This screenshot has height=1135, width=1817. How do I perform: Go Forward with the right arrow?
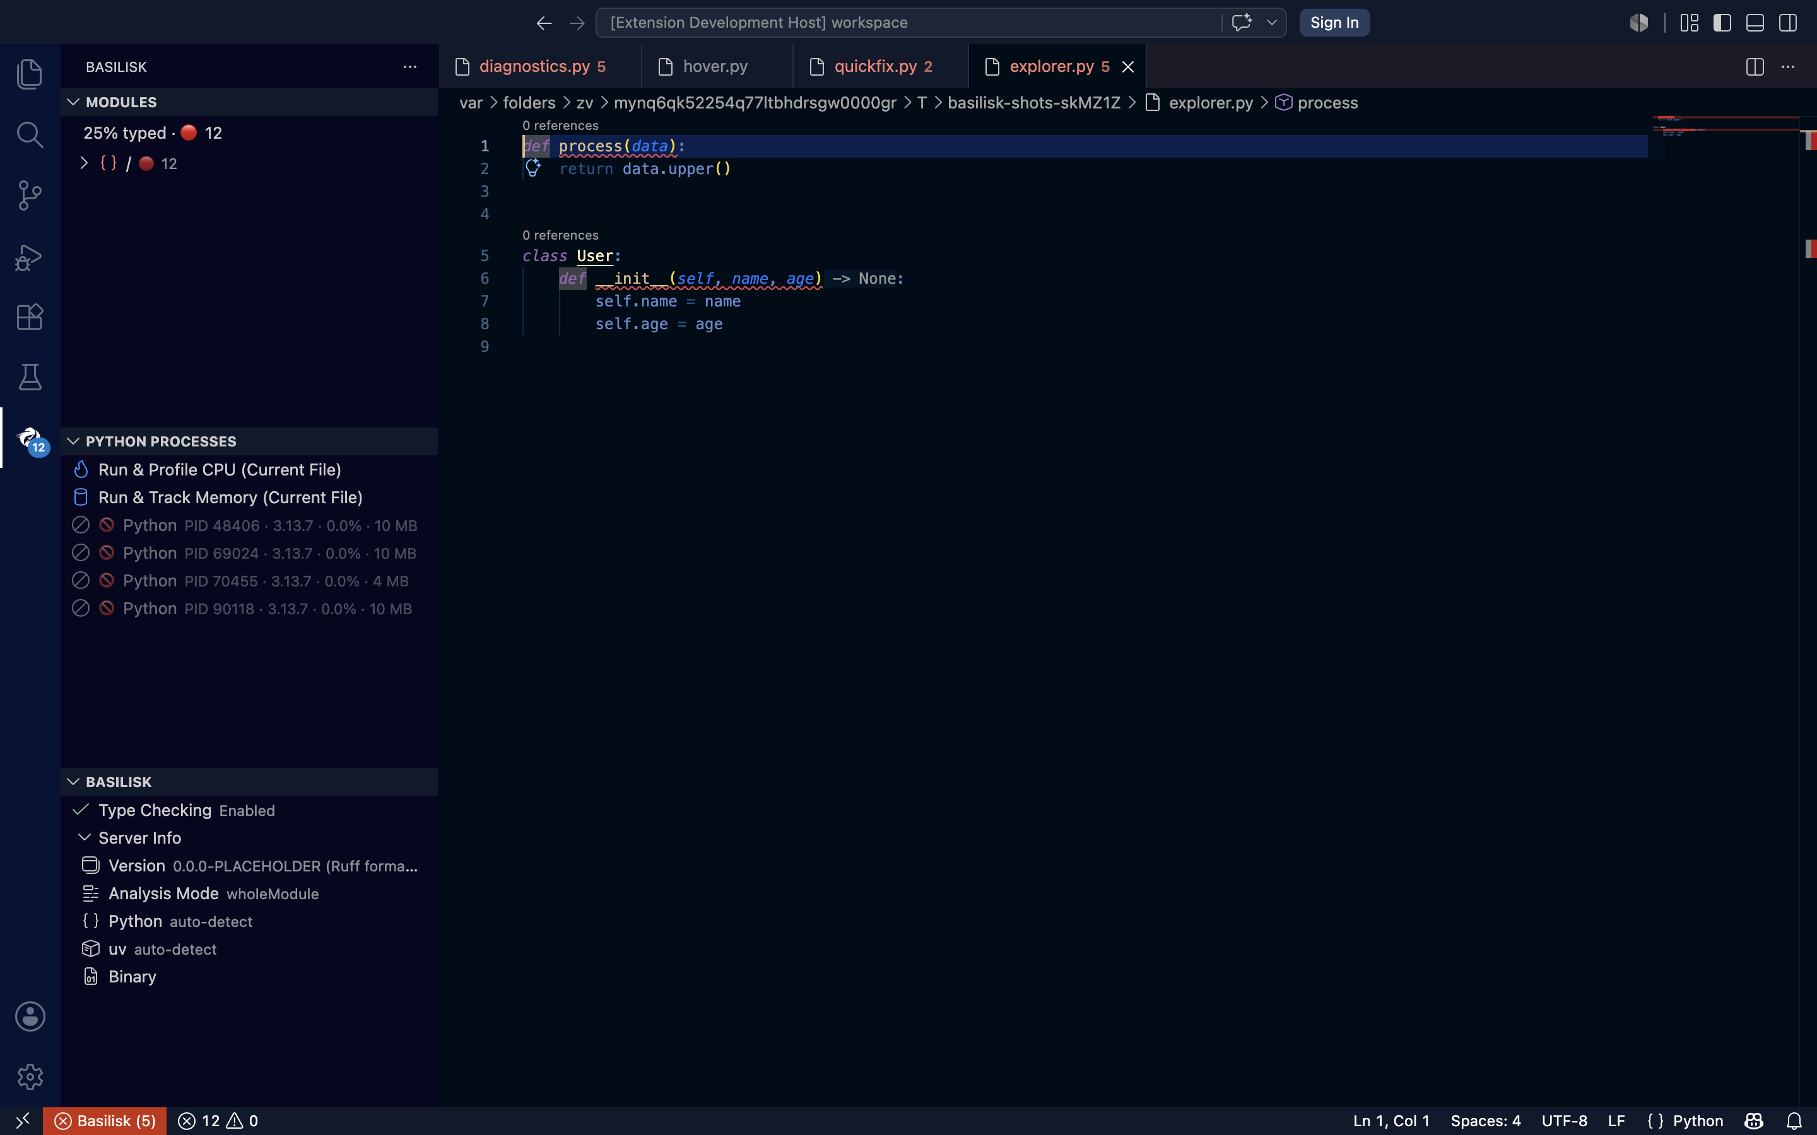[577, 23]
